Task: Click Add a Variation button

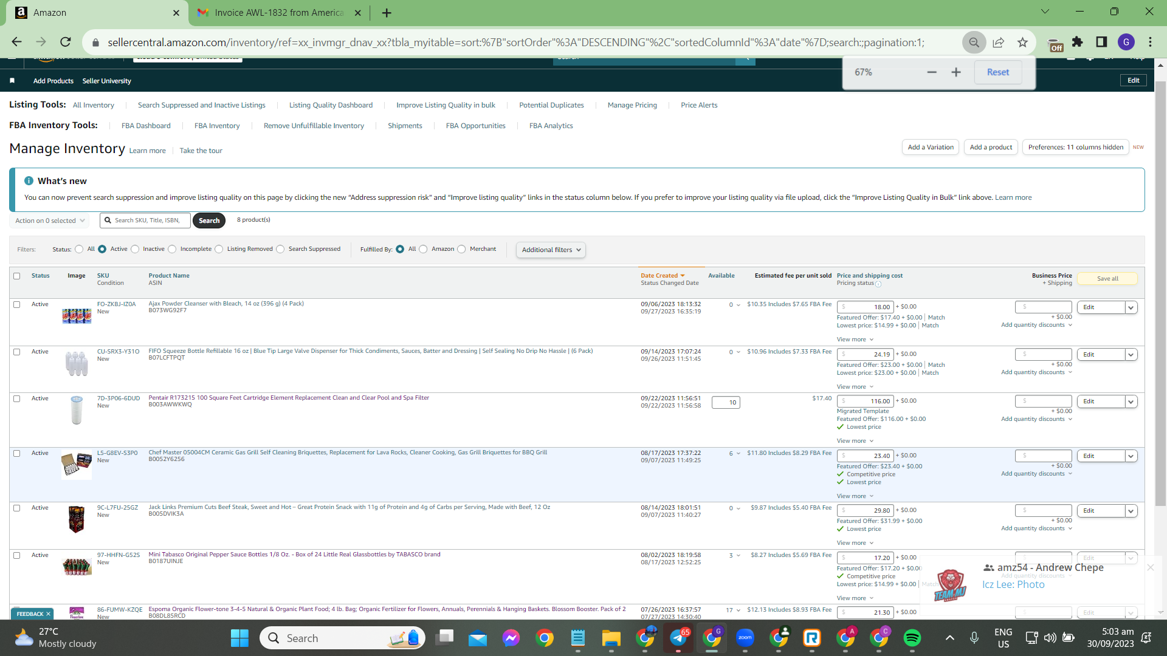Action: click(931, 147)
